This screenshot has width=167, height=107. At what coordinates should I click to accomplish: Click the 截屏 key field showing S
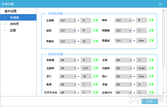pyautogui.click(x=86, y=84)
